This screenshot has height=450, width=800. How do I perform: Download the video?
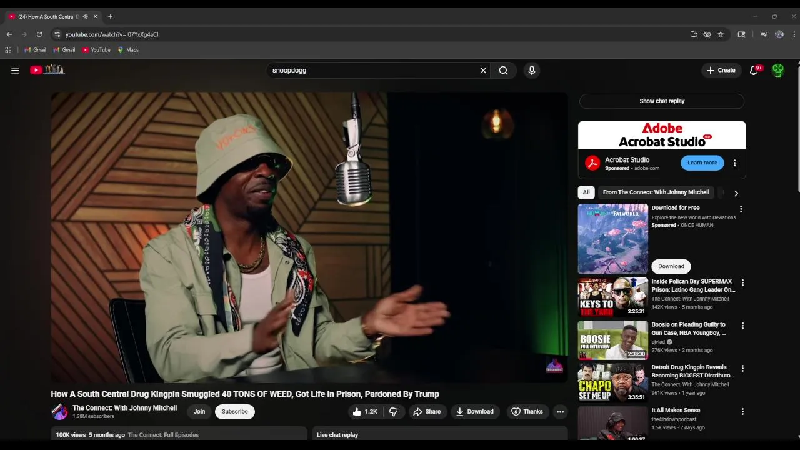tap(475, 412)
